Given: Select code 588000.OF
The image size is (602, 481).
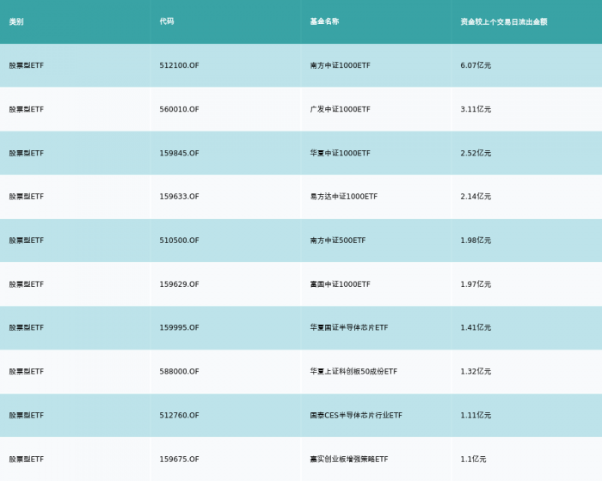Looking at the screenshot, I should 179,371.
